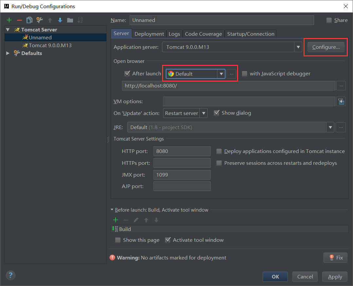Open the Application server dropdown
Viewport: 353px width, 286px height.
click(298, 47)
